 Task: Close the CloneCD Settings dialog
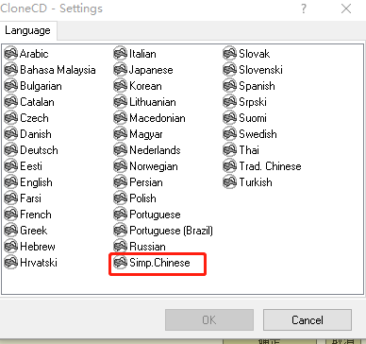[346, 9]
